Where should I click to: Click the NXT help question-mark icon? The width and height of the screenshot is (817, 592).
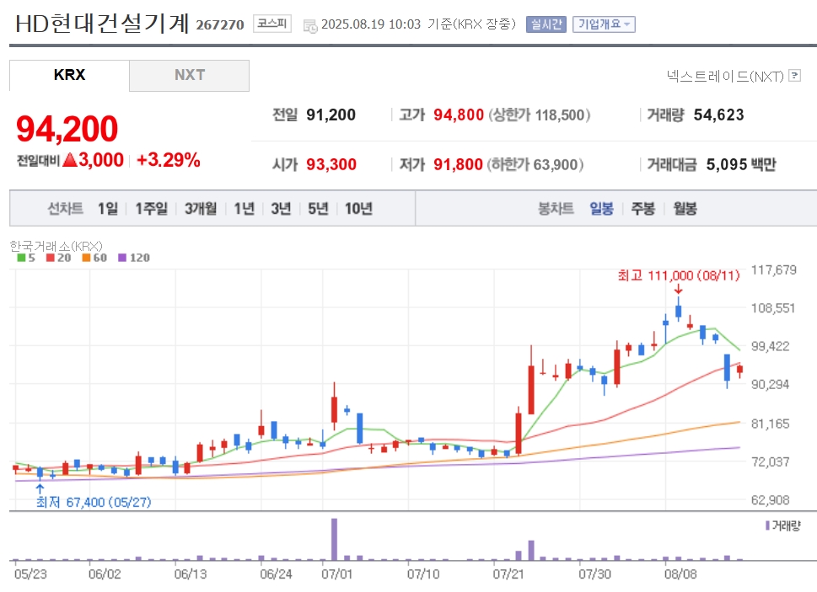pos(794,76)
